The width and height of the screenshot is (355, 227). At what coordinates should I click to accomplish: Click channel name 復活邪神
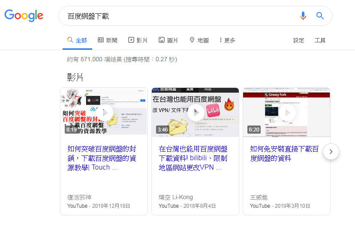(79, 197)
